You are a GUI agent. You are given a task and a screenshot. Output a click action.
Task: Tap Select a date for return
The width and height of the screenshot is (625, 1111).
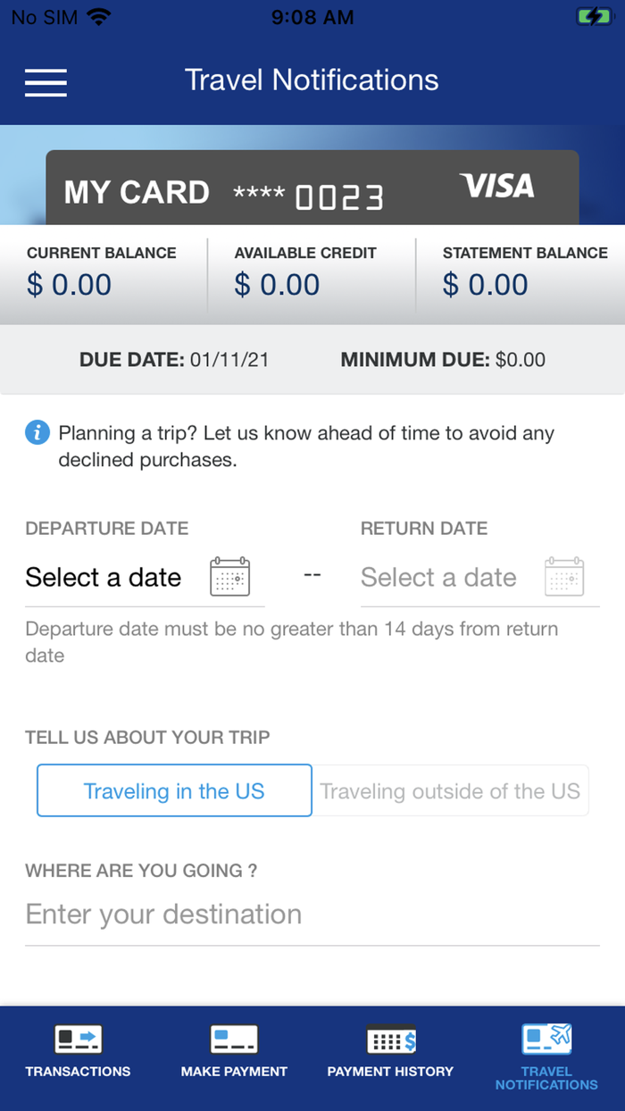click(438, 577)
